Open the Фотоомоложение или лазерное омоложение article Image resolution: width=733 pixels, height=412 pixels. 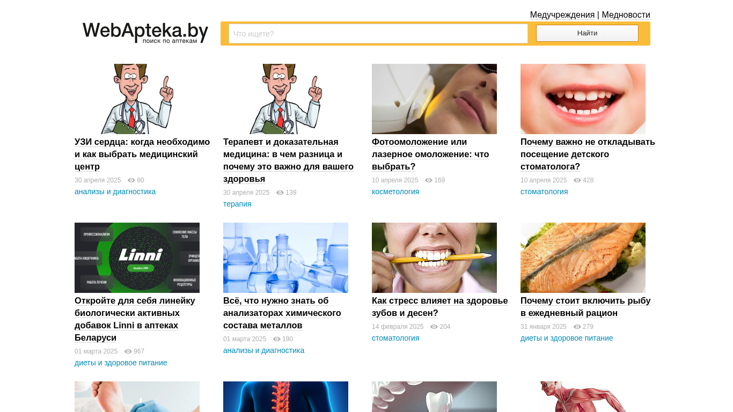point(430,154)
